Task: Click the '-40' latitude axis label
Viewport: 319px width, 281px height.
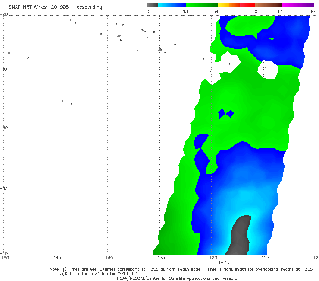Action: point(4,253)
